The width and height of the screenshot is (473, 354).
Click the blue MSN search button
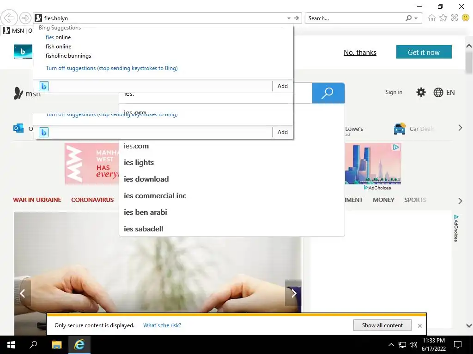pyautogui.click(x=328, y=93)
